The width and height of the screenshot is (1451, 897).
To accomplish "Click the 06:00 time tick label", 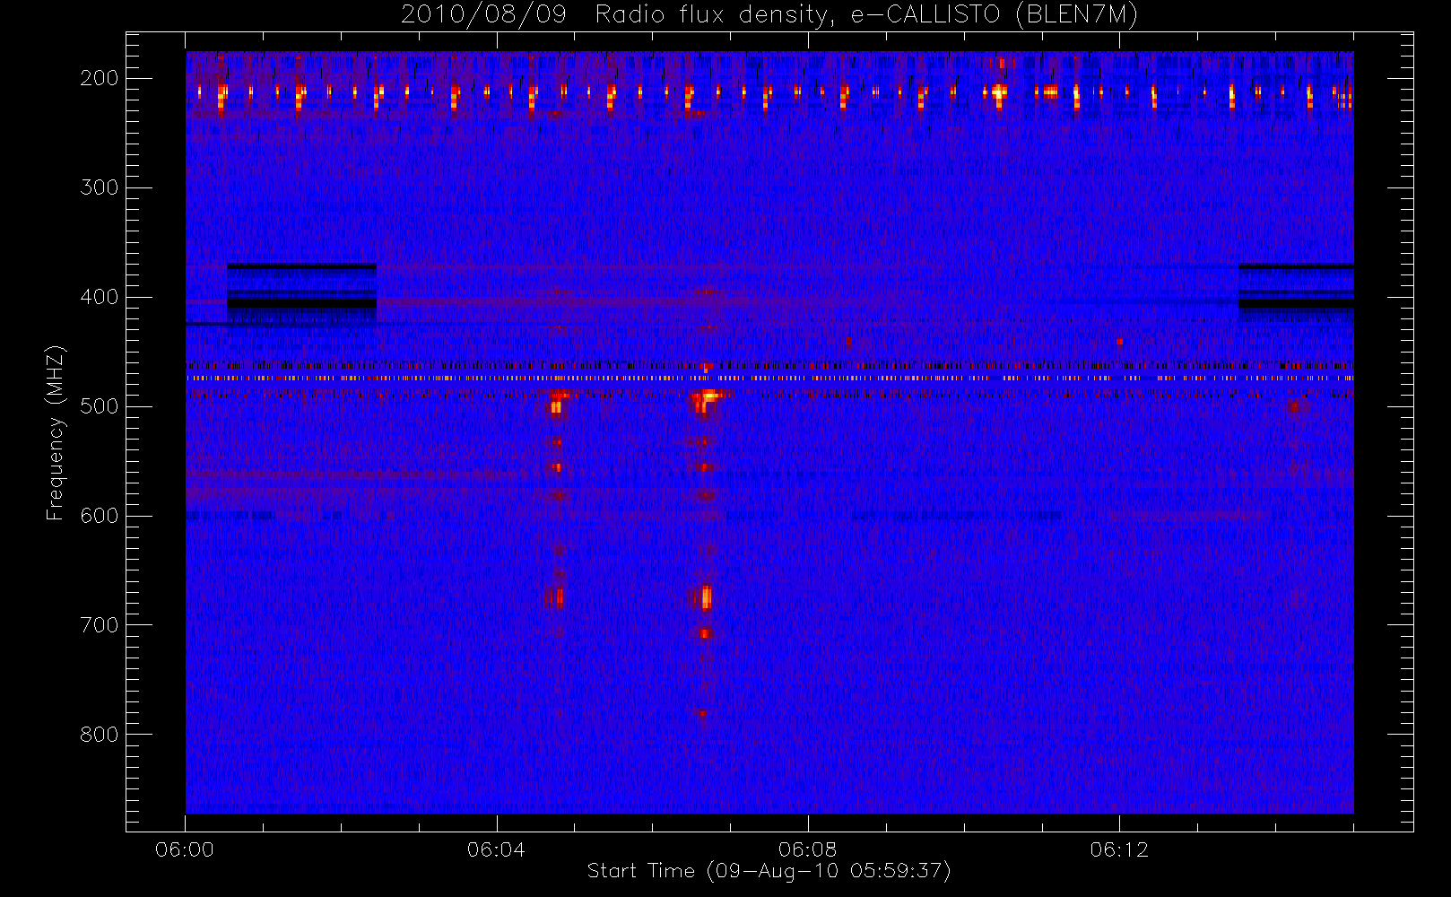I will (x=185, y=849).
